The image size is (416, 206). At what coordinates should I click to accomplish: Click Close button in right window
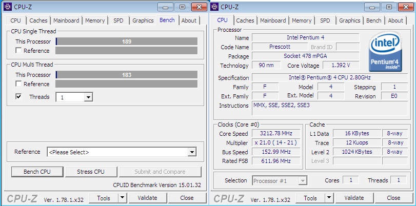(393, 197)
